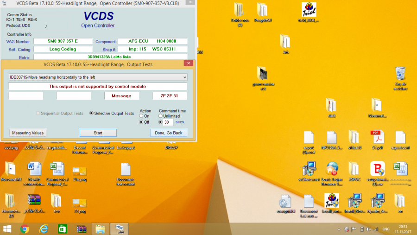The height and width of the screenshot is (235, 417).
Task: Click the Start button
Action: click(98, 133)
